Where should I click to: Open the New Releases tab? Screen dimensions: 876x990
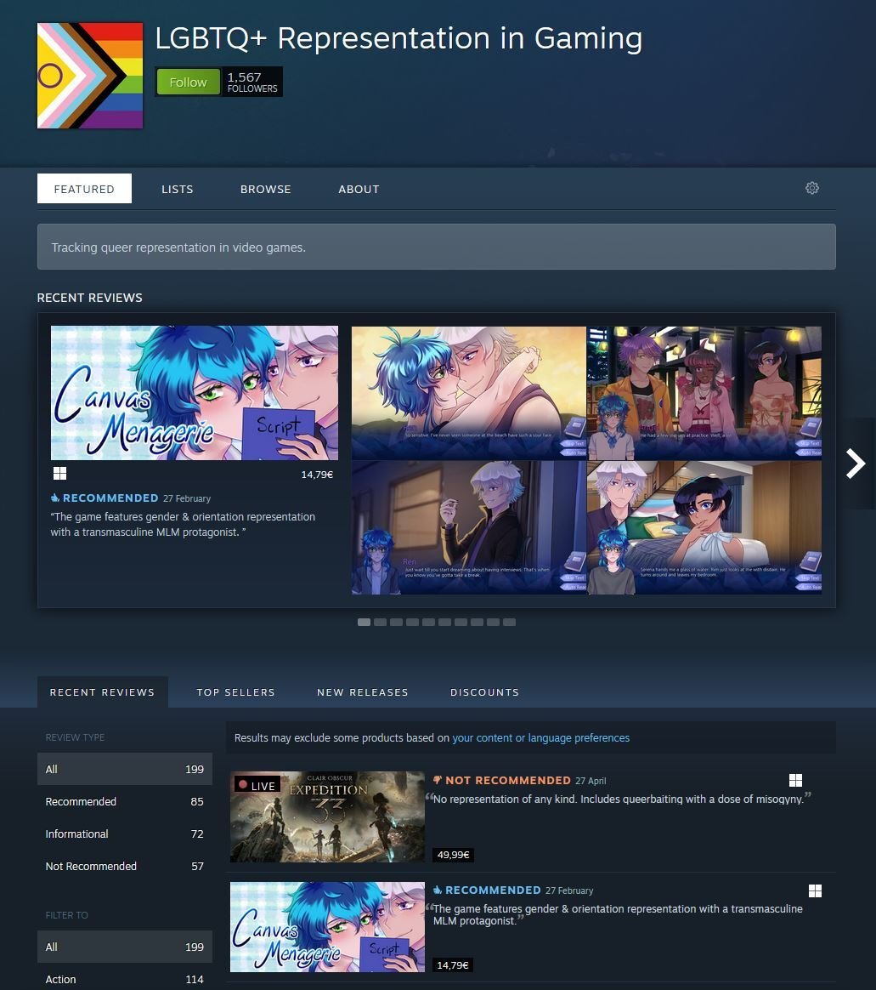(363, 692)
